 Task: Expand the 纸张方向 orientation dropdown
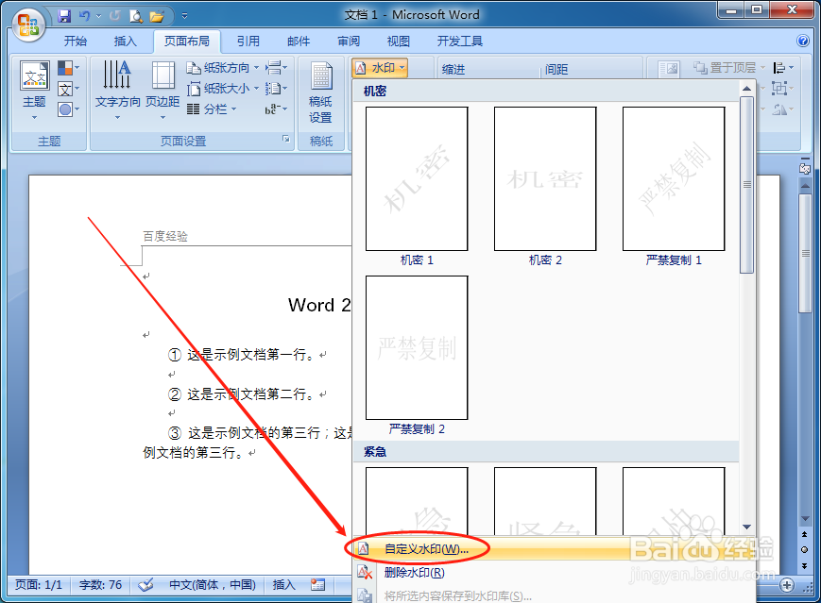coord(223,68)
